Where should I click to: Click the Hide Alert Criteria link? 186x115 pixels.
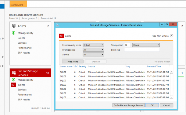[x=160, y=36]
